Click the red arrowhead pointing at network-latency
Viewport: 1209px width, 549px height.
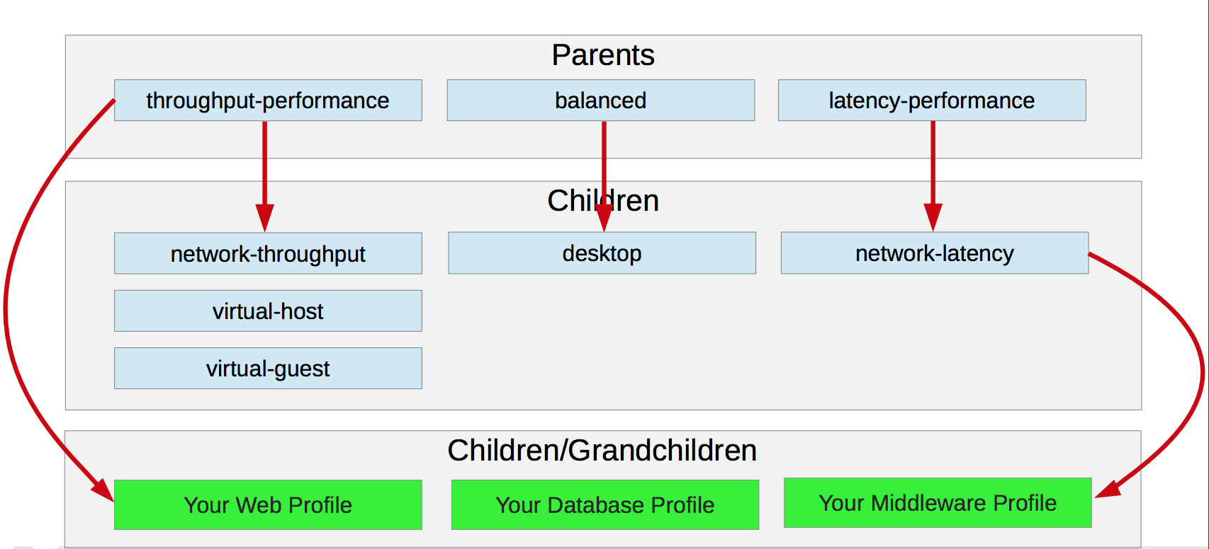point(933,217)
